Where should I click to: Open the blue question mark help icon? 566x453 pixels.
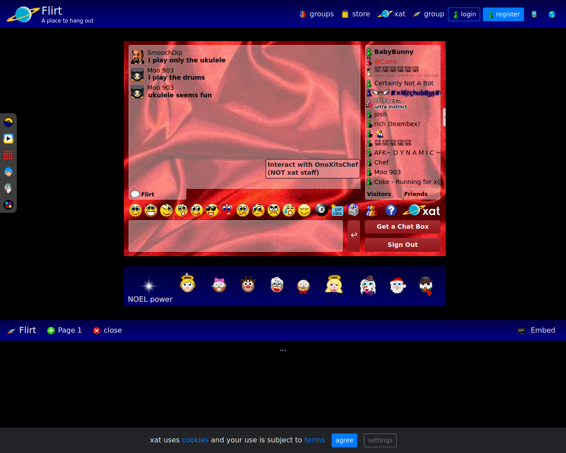(391, 210)
